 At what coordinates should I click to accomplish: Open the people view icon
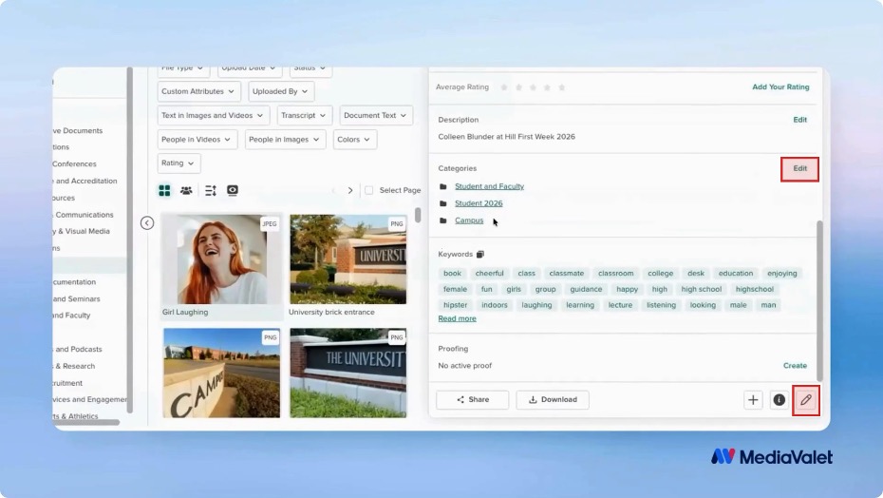186,191
